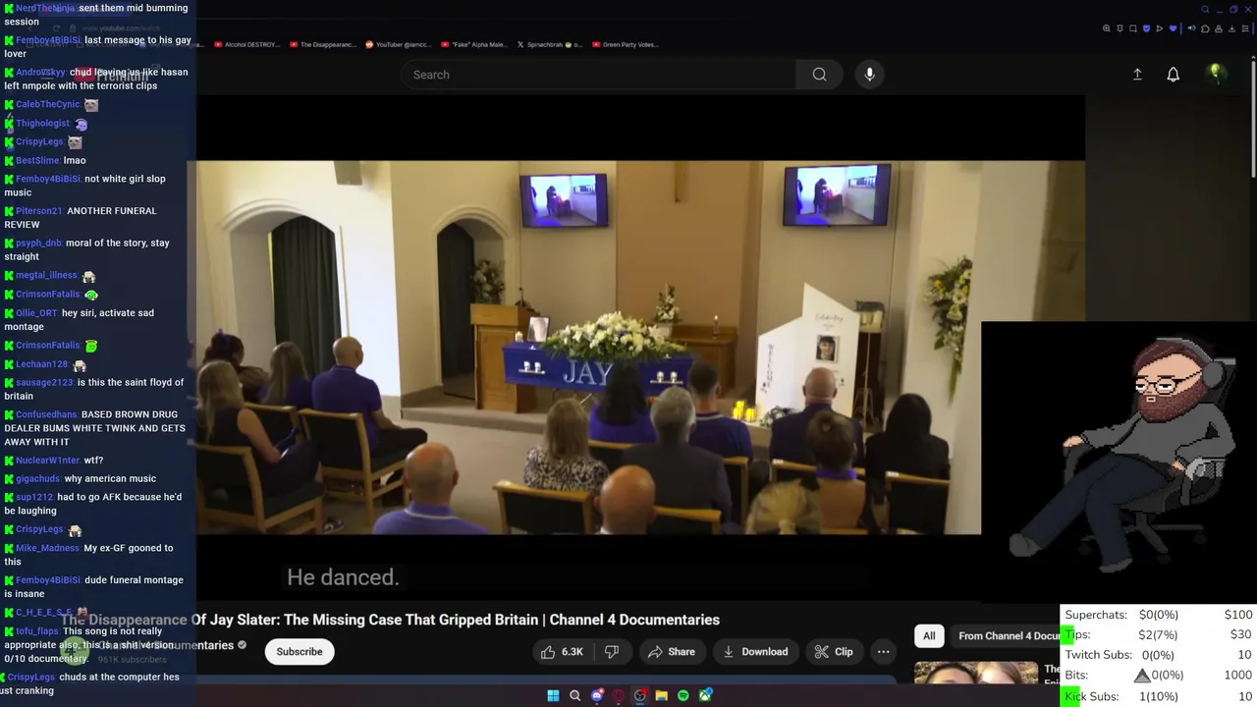
Task: Click chat username sausage2123
Action: [44, 383]
